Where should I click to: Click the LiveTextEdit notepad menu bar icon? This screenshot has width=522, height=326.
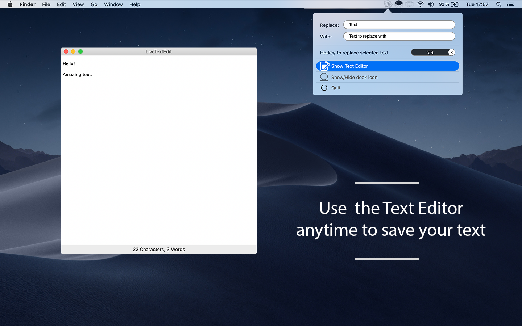pyautogui.click(x=388, y=4)
